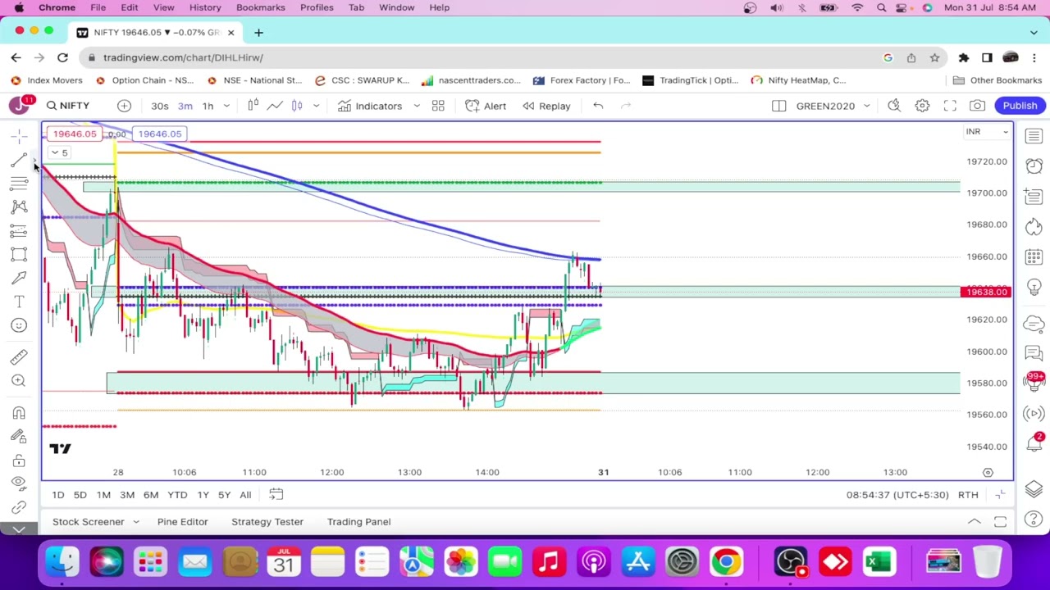Start bar Replay mode
Screen dimensions: 1050x590
pyautogui.click(x=546, y=106)
